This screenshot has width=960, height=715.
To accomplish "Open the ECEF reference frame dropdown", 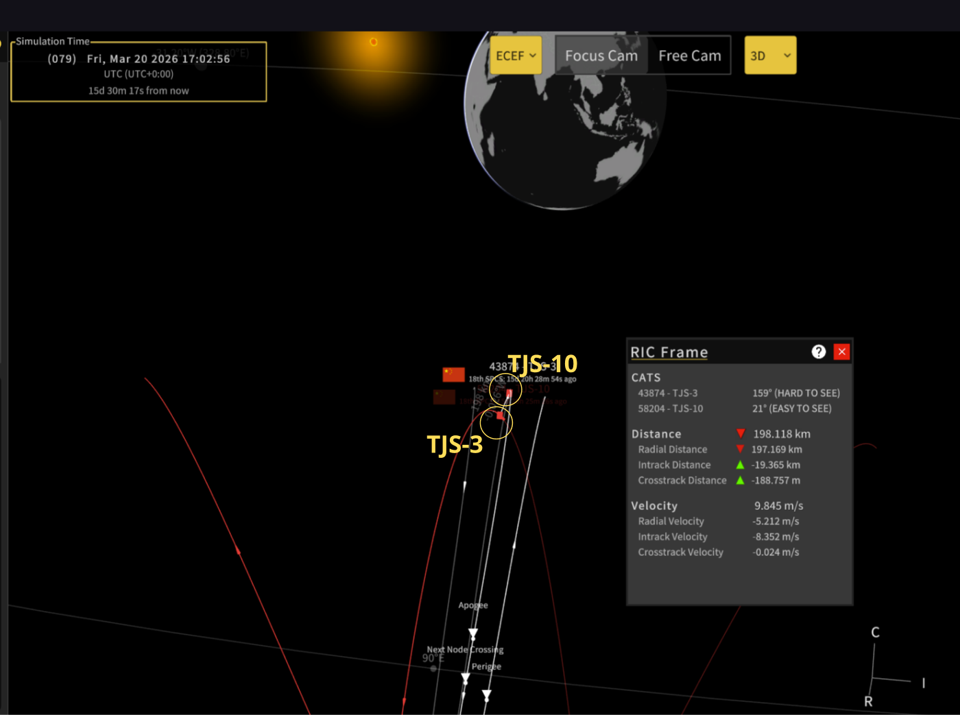I will point(515,56).
